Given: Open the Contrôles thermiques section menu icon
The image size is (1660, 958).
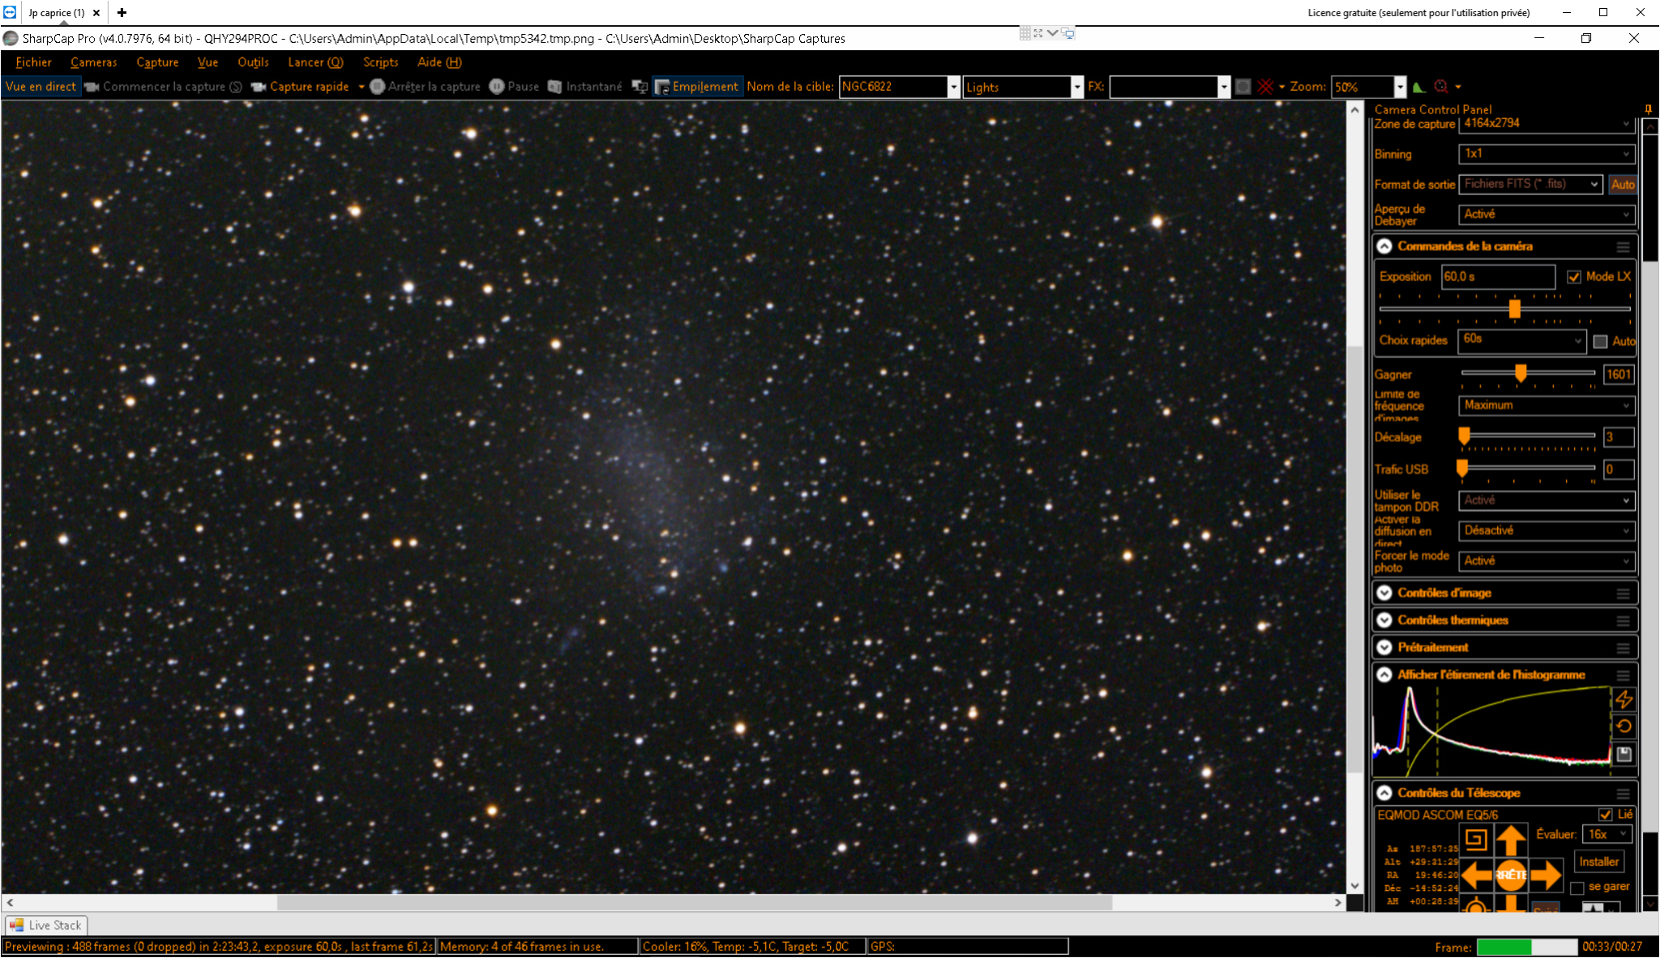Looking at the screenshot, I should (x=1623, y=621).
